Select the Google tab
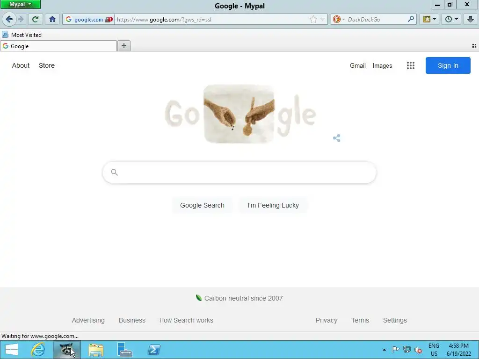Image resolution: width=479 pixels, height=359 pixels. click(58, 46)
